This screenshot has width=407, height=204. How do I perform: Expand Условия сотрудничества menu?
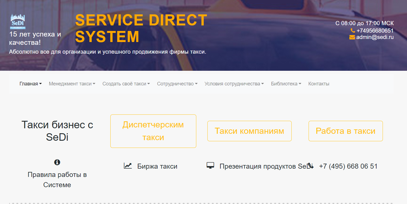pyautogui.click(x=234, y=84)
